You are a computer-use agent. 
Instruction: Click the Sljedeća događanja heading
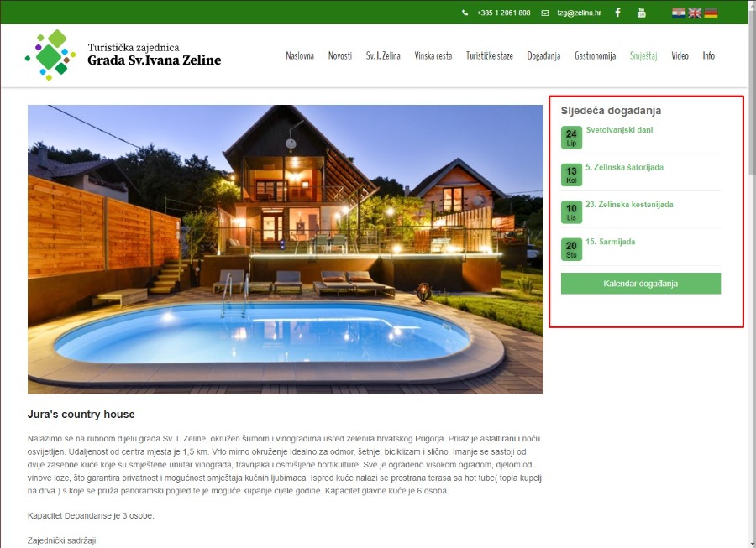(x=611, y=111)
